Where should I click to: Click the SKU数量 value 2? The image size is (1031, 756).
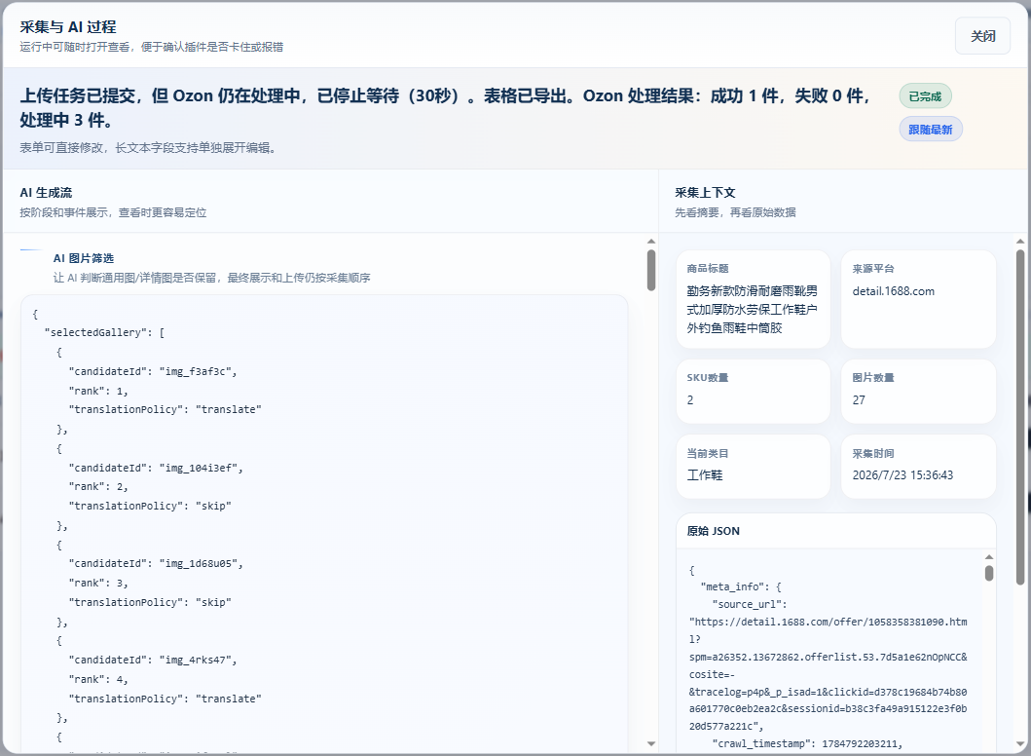click(x=690, y=400)
